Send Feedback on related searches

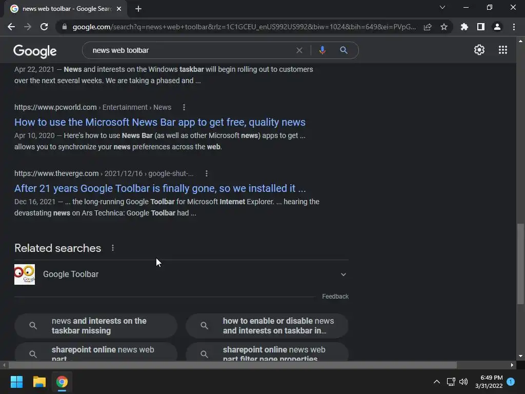(335, 297)
